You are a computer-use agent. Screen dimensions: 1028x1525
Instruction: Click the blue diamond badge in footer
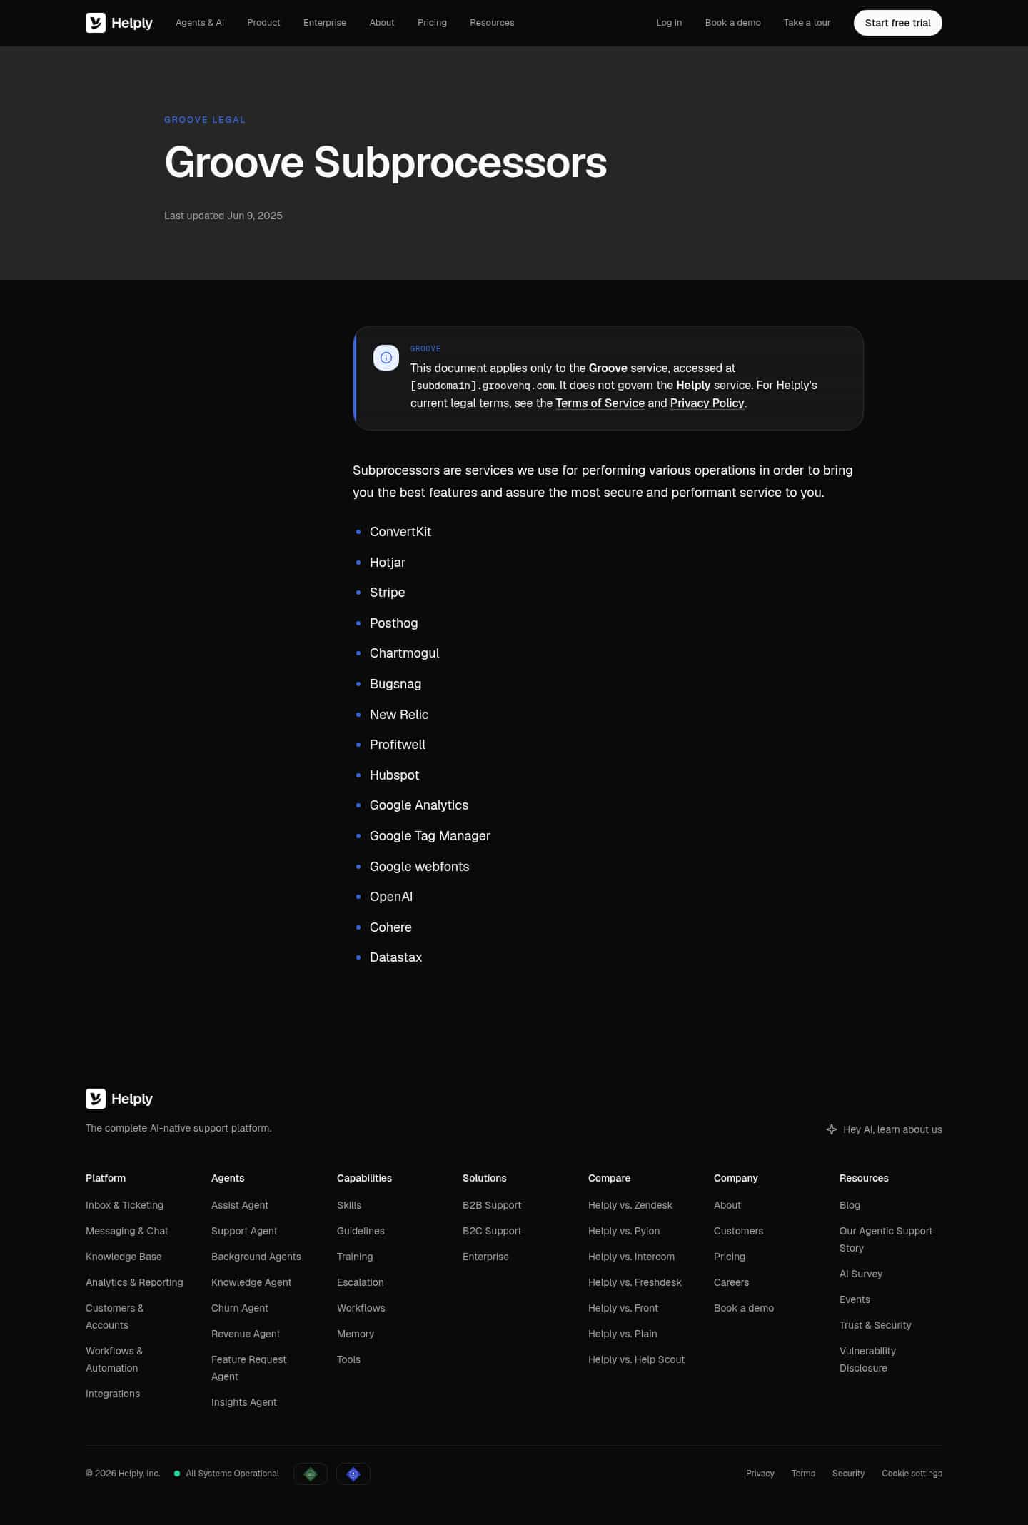click(x=353, y=1474)
